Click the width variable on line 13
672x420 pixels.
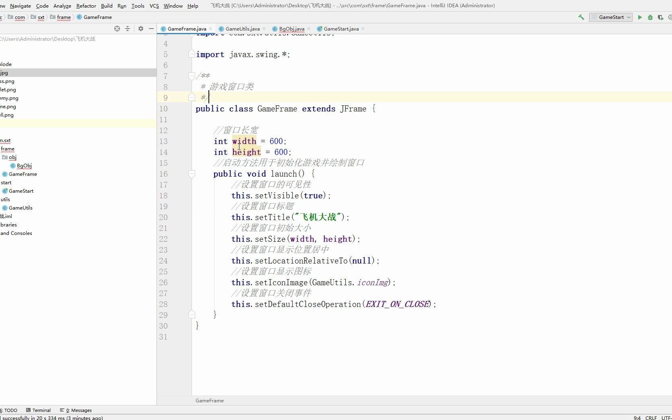coord(244,141)
